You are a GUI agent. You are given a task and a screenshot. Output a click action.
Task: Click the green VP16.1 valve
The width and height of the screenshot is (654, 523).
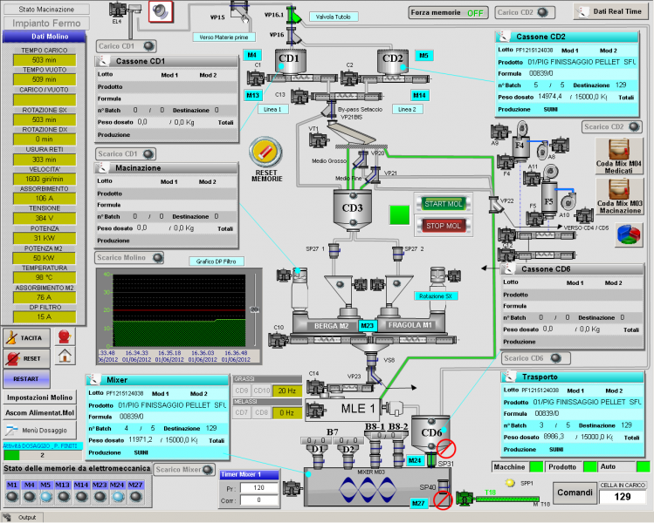[x=294, y=16]
